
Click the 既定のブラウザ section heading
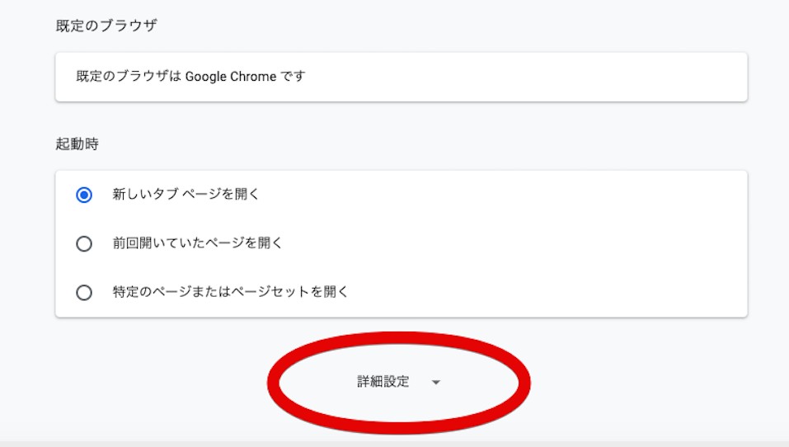coord(106,26)
